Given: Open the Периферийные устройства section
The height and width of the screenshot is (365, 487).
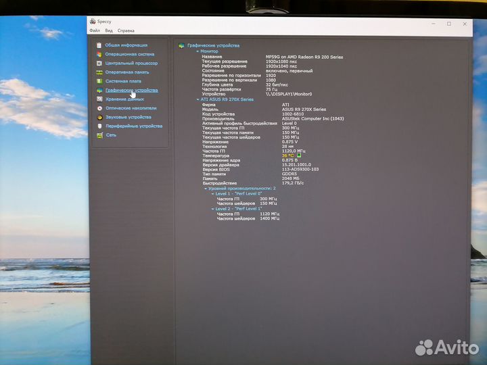Looking at the screenshot, I should (x=134, y=126).
